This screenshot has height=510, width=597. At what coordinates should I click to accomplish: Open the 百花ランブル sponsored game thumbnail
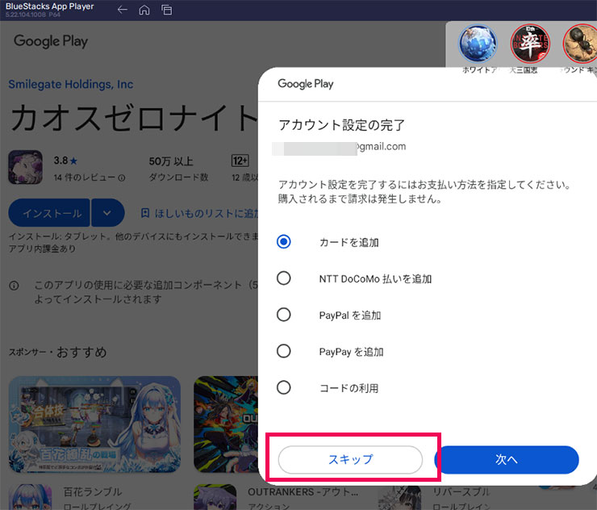point(94,424)
